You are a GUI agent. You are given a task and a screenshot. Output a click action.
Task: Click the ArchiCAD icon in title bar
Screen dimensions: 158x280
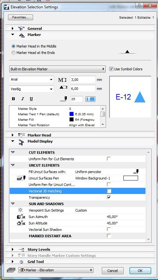[7, 7]
